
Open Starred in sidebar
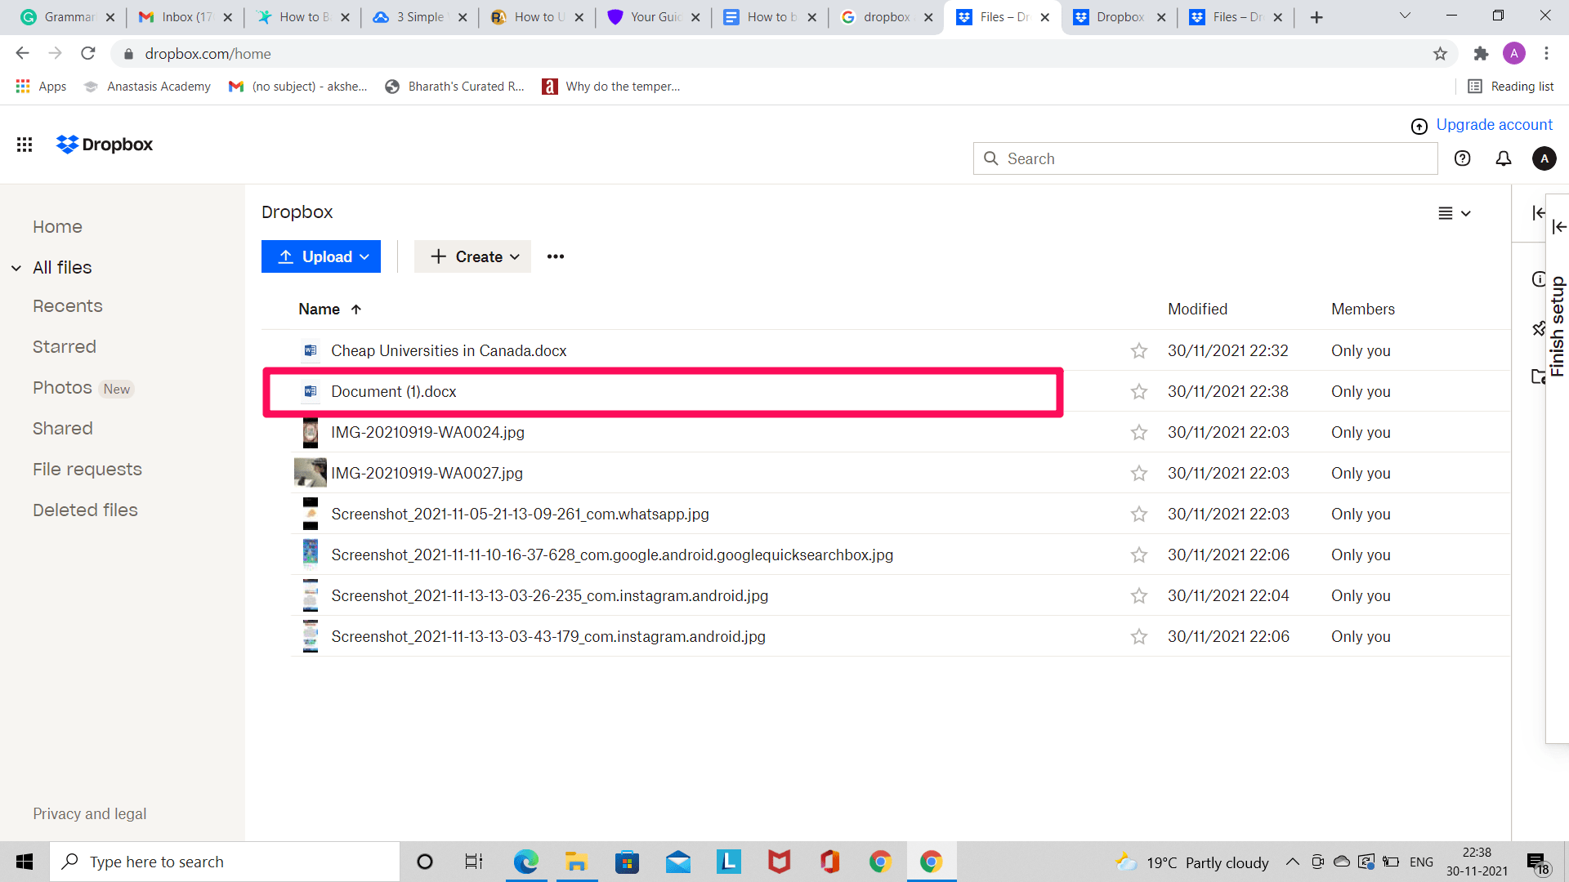click(x=65, y=347)
